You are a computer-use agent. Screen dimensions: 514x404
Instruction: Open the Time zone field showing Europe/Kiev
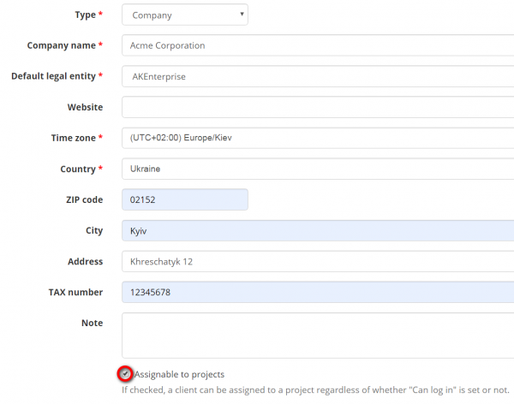pos(317,138)
